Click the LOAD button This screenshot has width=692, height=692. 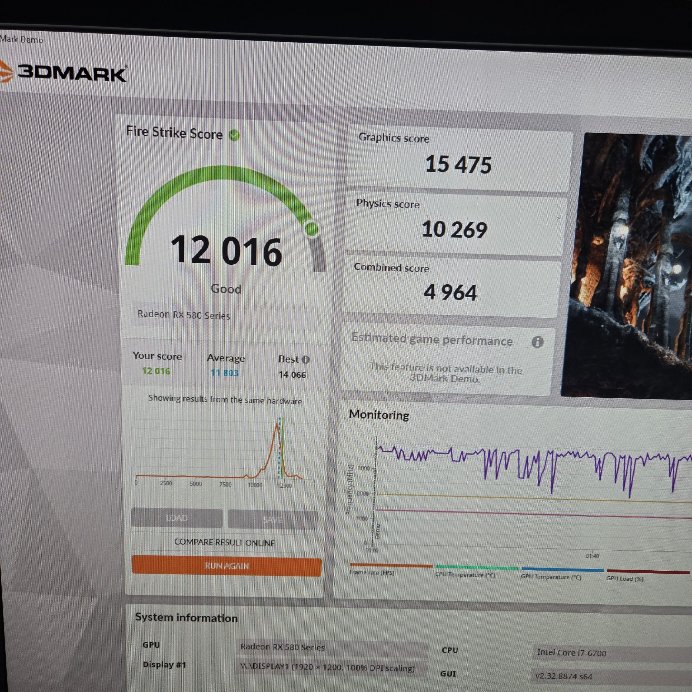pos(177,518)
